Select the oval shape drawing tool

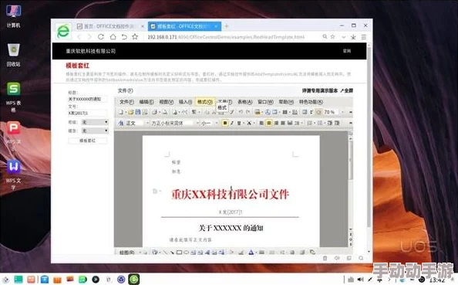(186, 253)
